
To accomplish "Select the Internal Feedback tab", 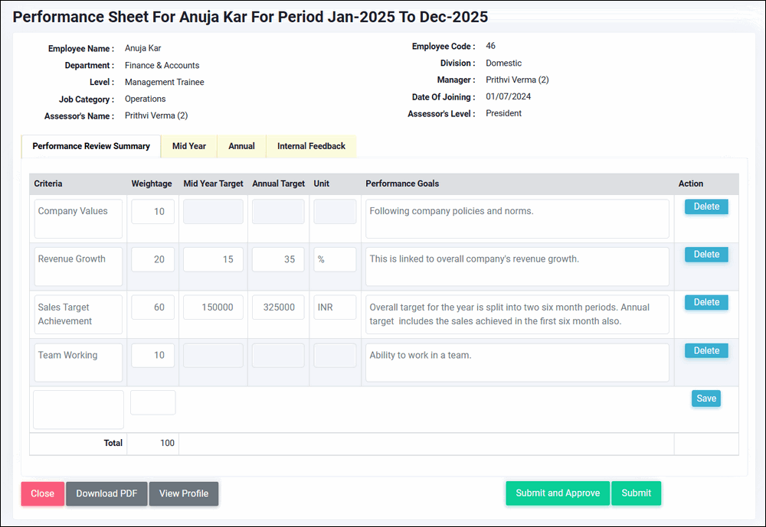I will (x=311, y=146).
